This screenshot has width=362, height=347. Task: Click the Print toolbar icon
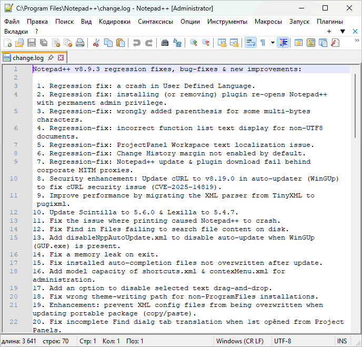click(80, 43)
